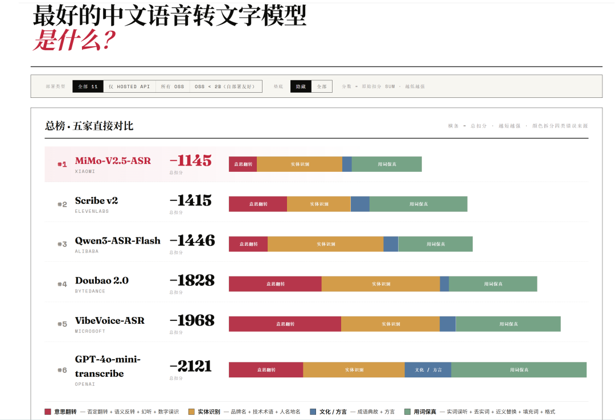Open the Doubao 2.0 model entry

tap(102, 281)
